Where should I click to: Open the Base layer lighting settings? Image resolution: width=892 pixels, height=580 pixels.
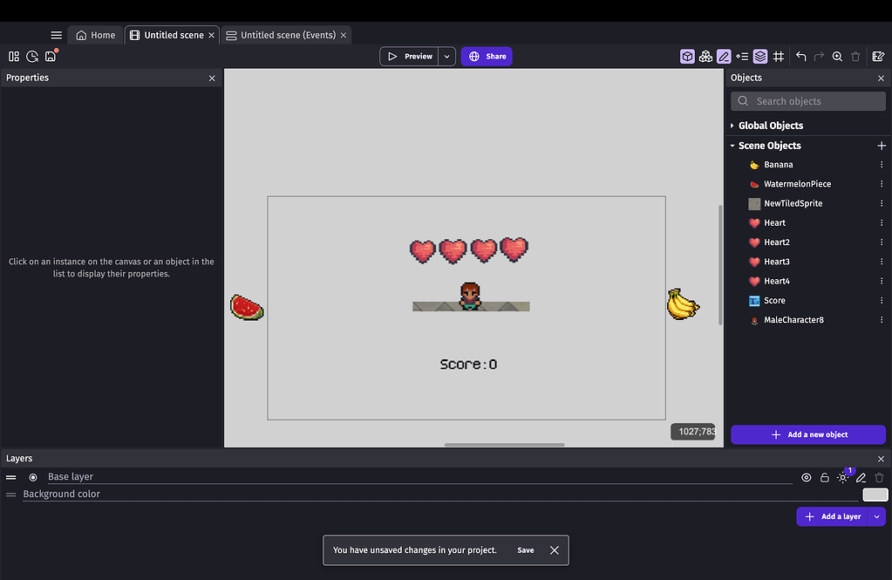[842, 478]
